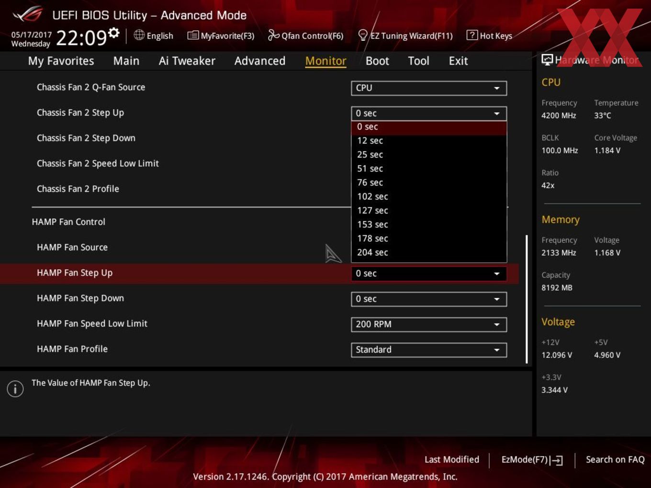Open the Main tab

pos(126,61)
